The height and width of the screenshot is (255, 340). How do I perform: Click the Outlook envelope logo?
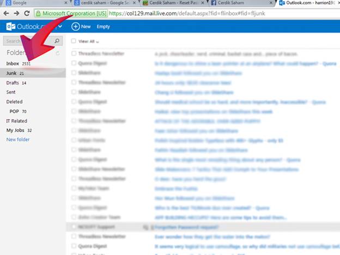point(11,27)
